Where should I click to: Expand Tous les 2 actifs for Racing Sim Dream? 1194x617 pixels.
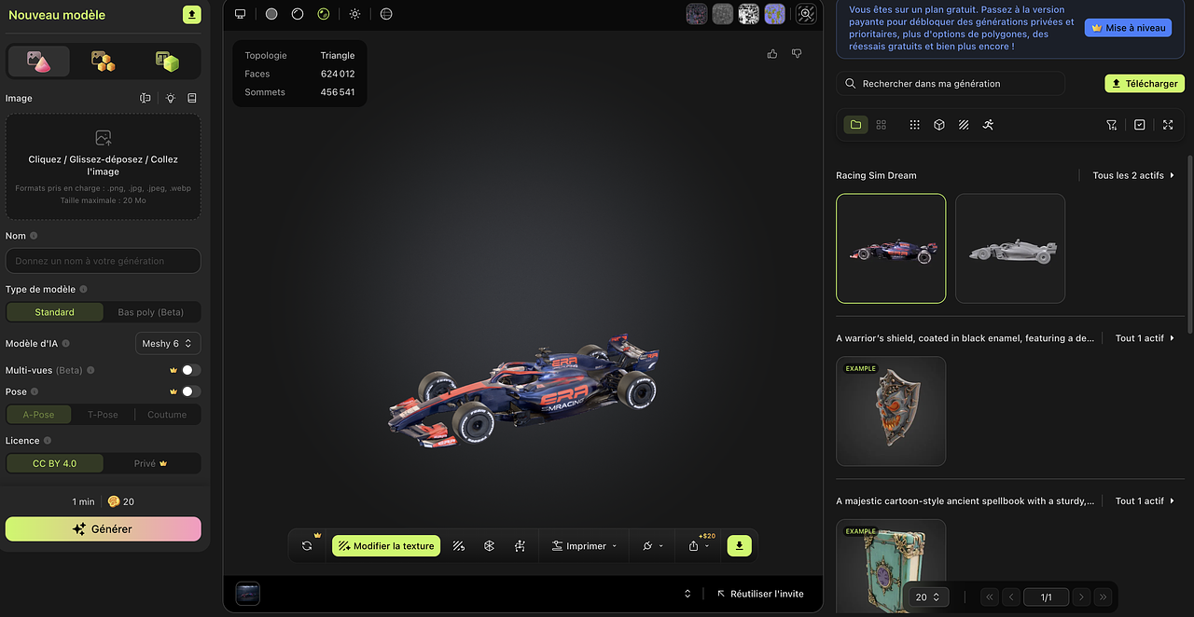pos(1130,174)
